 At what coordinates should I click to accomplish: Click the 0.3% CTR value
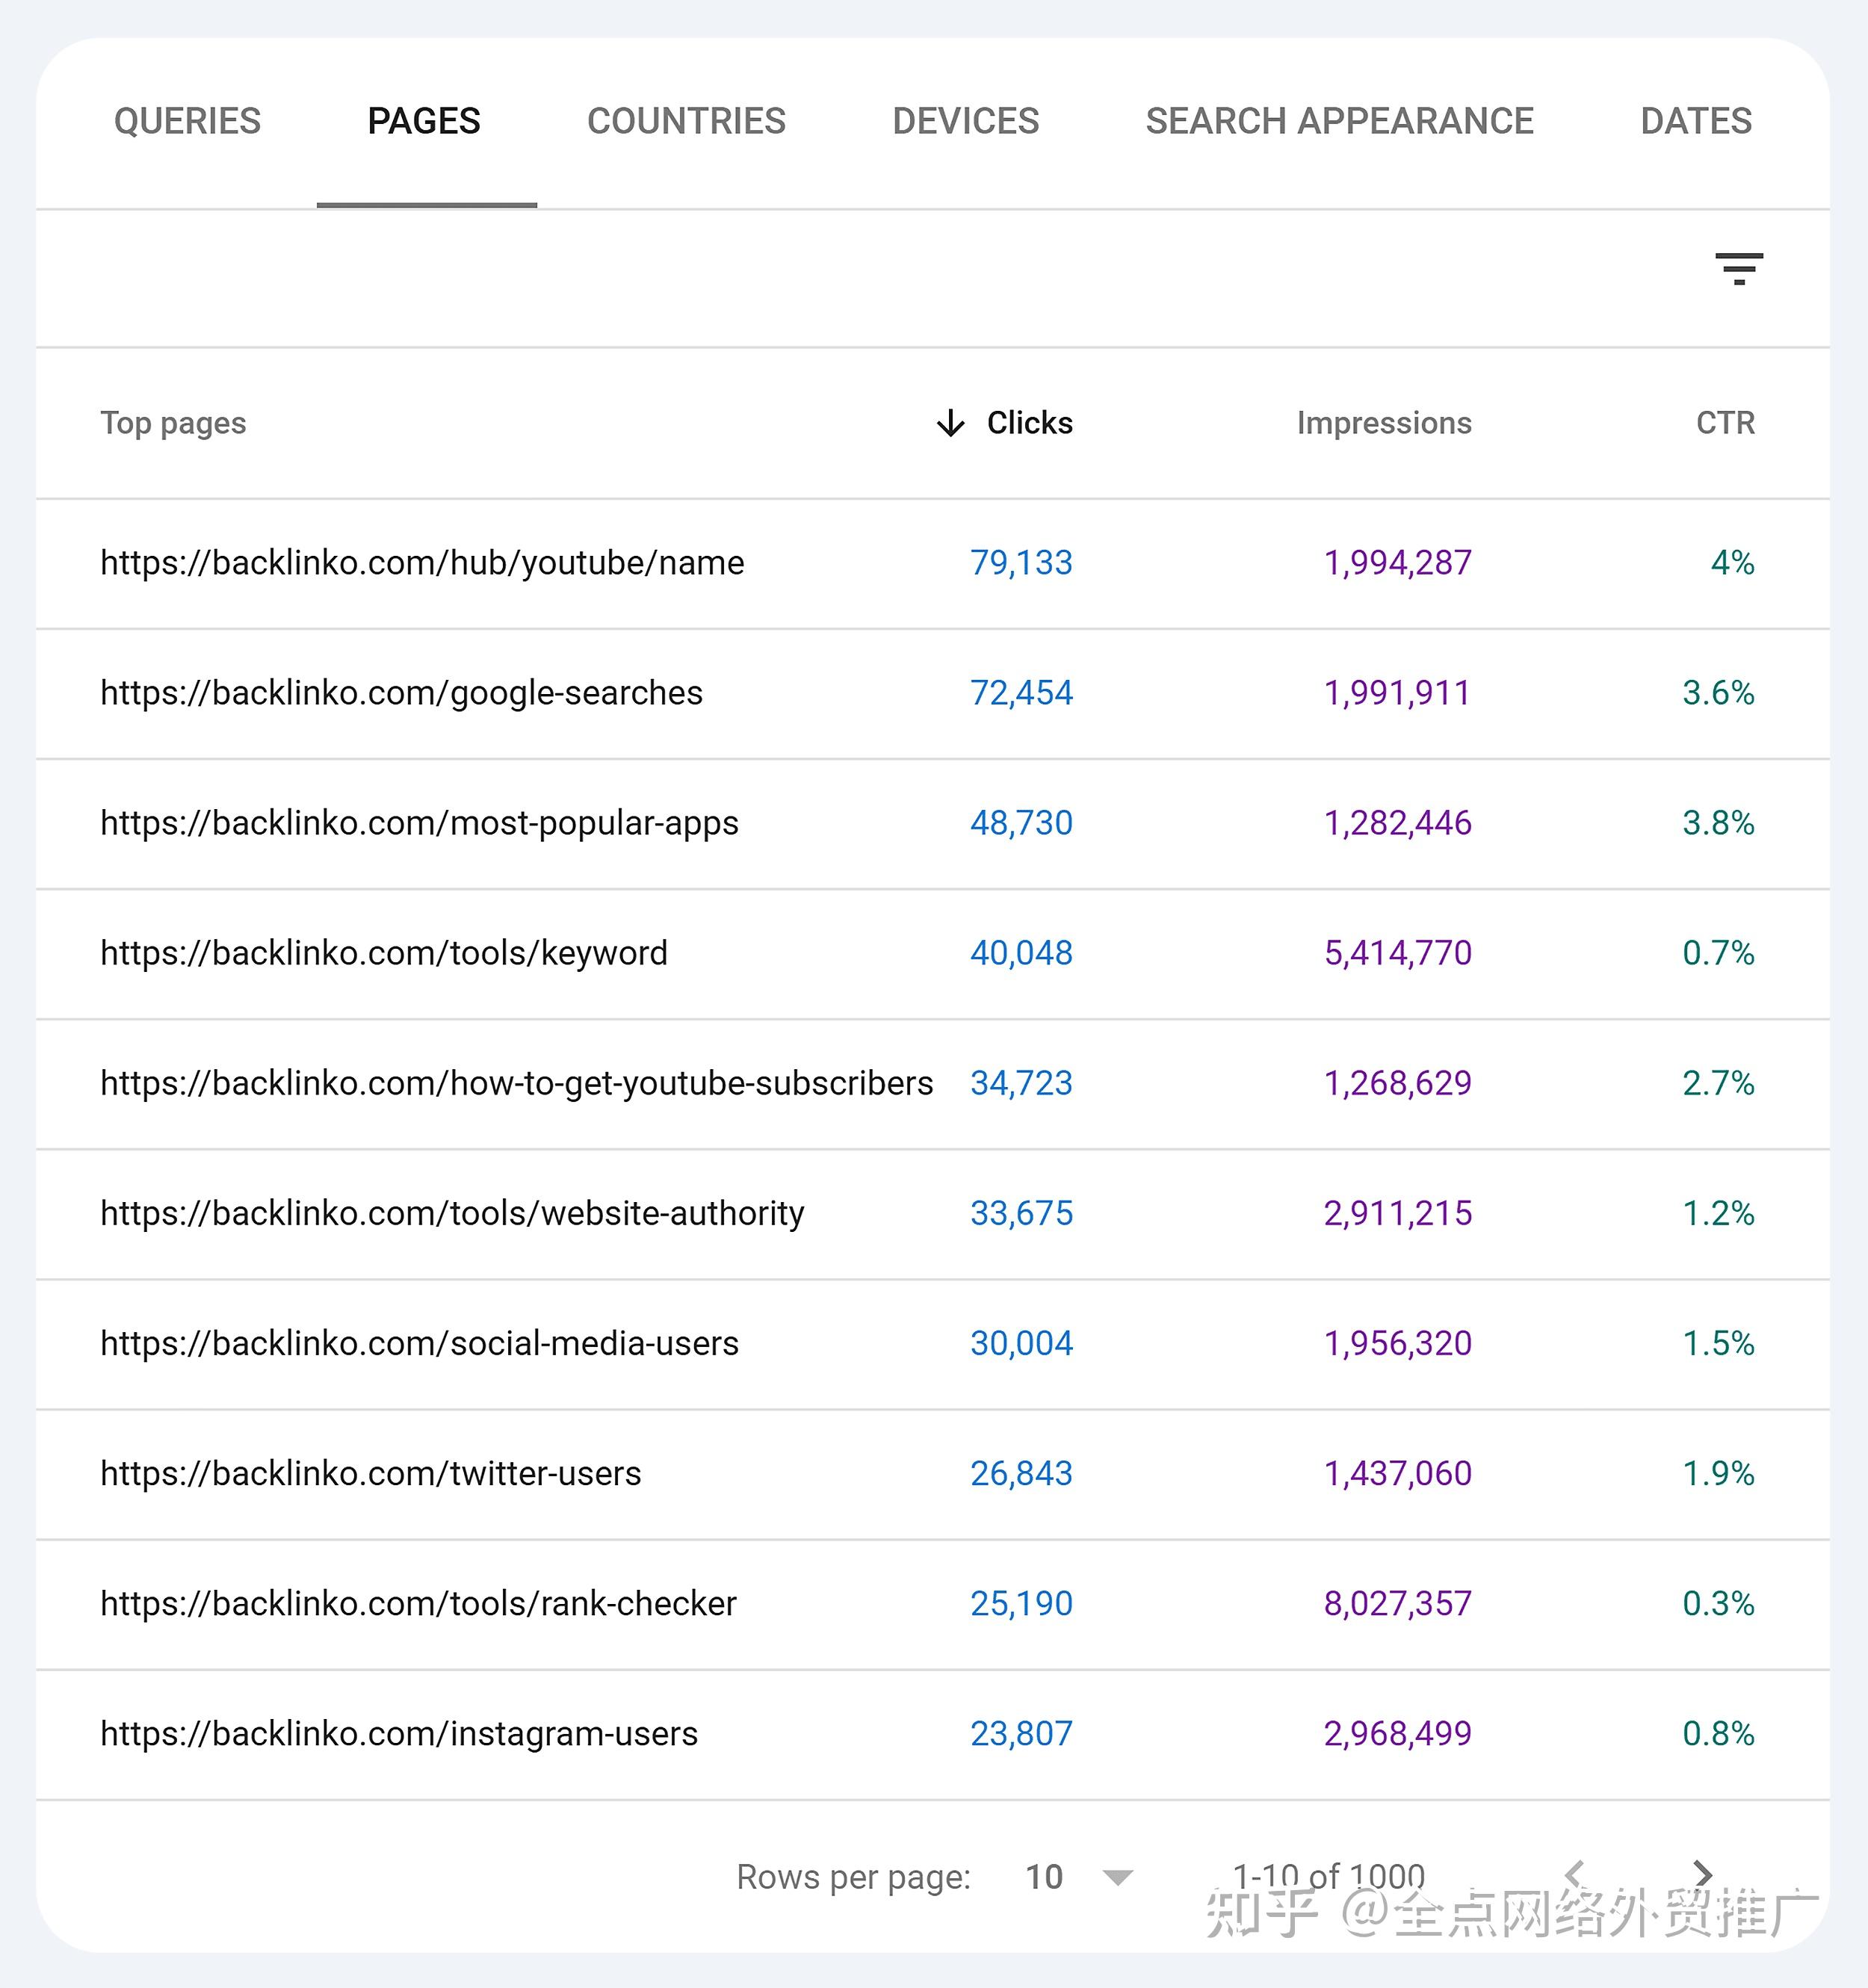(1718, 1603)
